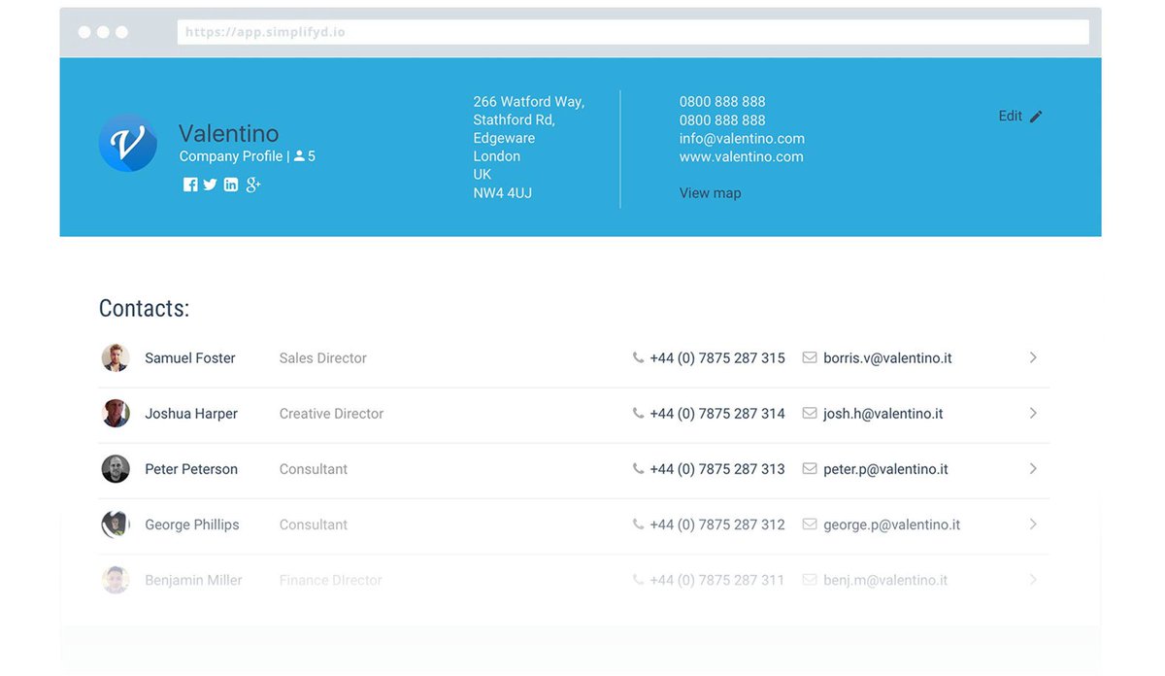Email peter.p@valentino.it

pos(885,469)
